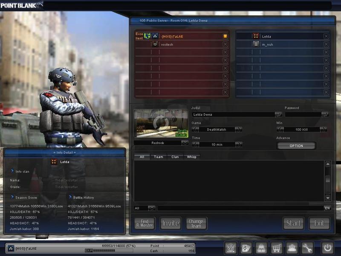This screenshot has height=256, width=341.
Task: Open the Inventory backpack icon
Action: click(261, 248)
